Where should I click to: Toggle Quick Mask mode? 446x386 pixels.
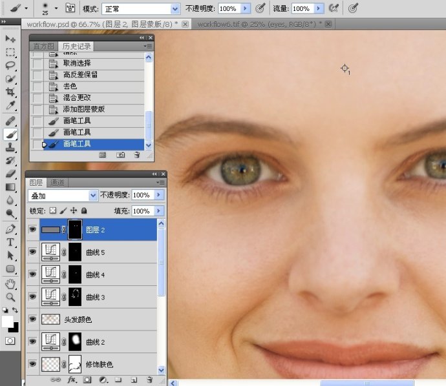tap(10, 341)
